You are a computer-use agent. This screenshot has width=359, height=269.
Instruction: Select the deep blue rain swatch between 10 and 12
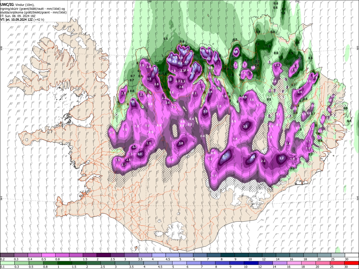250,263
